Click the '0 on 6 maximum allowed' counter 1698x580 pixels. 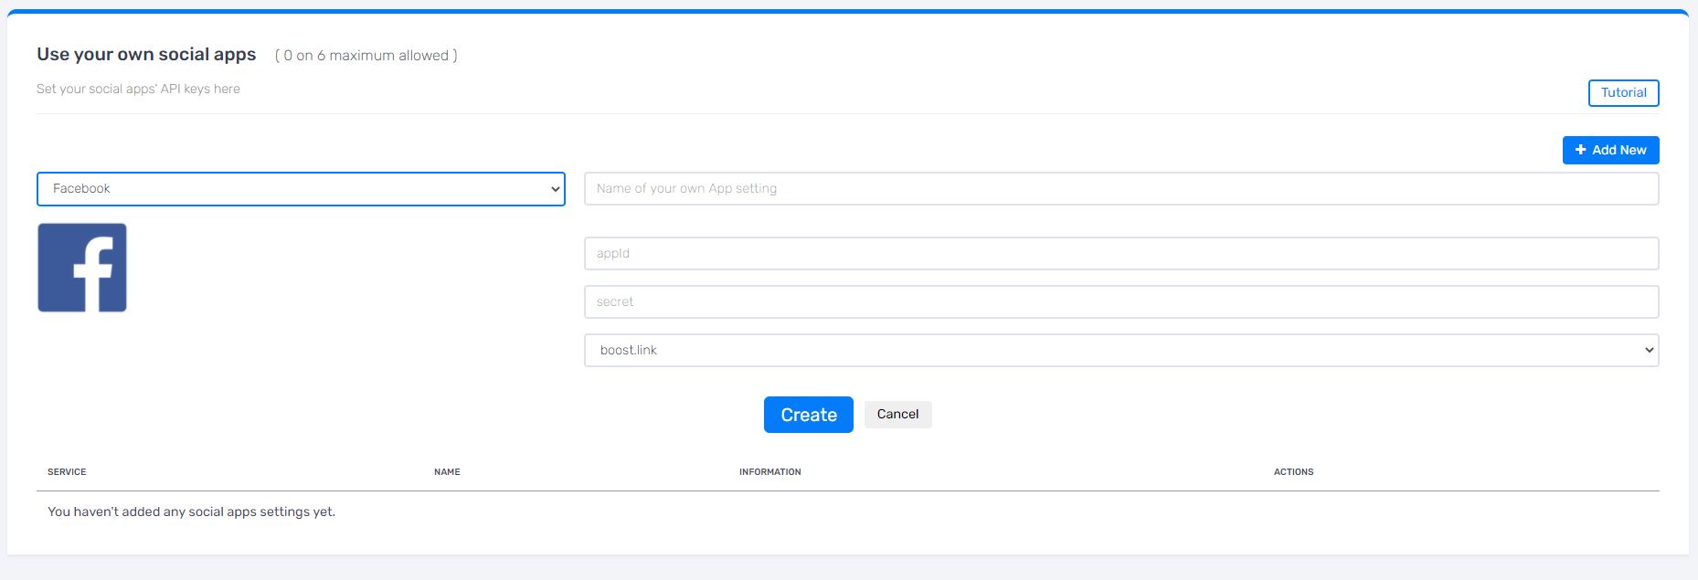366,56
